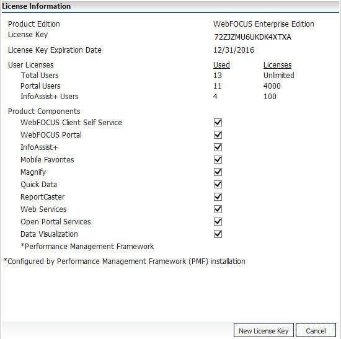
Task: Toggle the Quick Data checkbox
Action: (218, 185)
